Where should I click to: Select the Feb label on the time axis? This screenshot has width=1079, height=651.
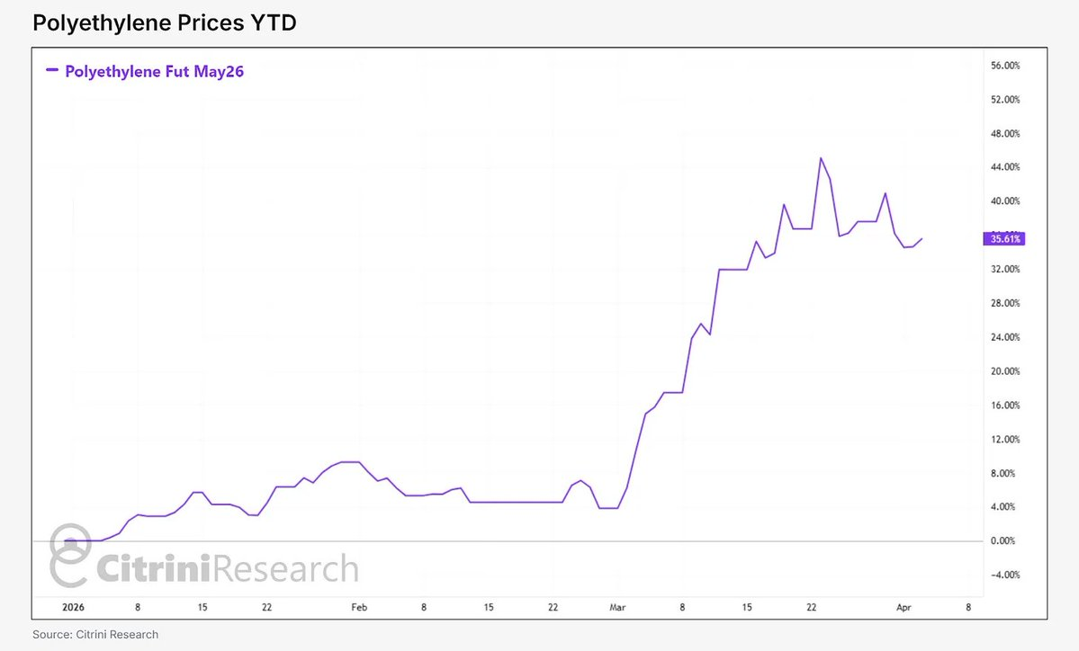(x=359, y=607)
